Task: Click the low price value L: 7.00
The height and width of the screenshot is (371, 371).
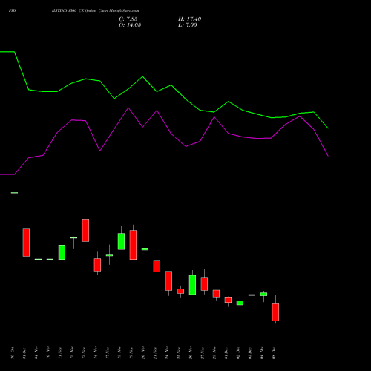Action: (x=188, y=25)
